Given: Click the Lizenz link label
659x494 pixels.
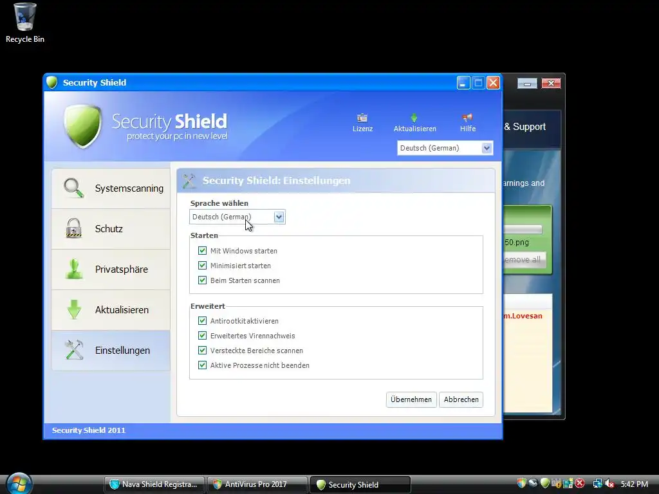Looking at the screenshot, I should click(363, 129).
